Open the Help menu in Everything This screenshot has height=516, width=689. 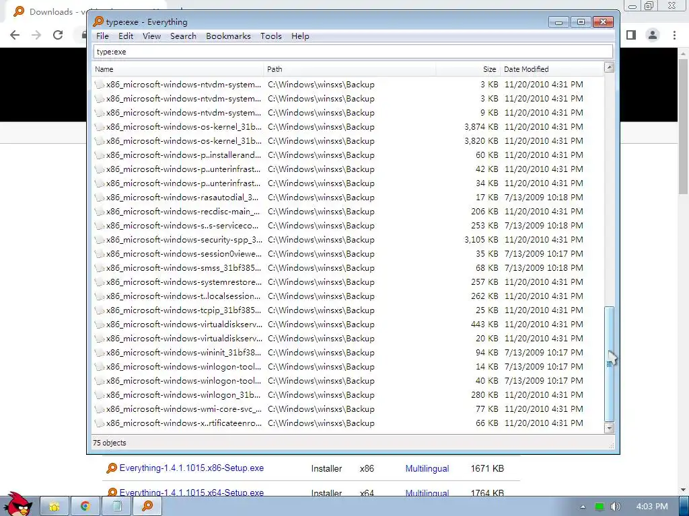(x=300, y=36)
